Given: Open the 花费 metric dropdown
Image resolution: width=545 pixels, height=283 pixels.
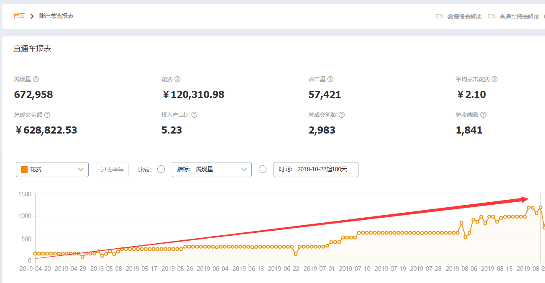Looking at the screenshot, I should (x=52, y=170).
